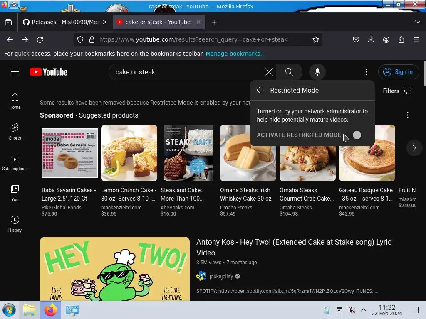Open tracking protection shield icon

pos(80,39)
